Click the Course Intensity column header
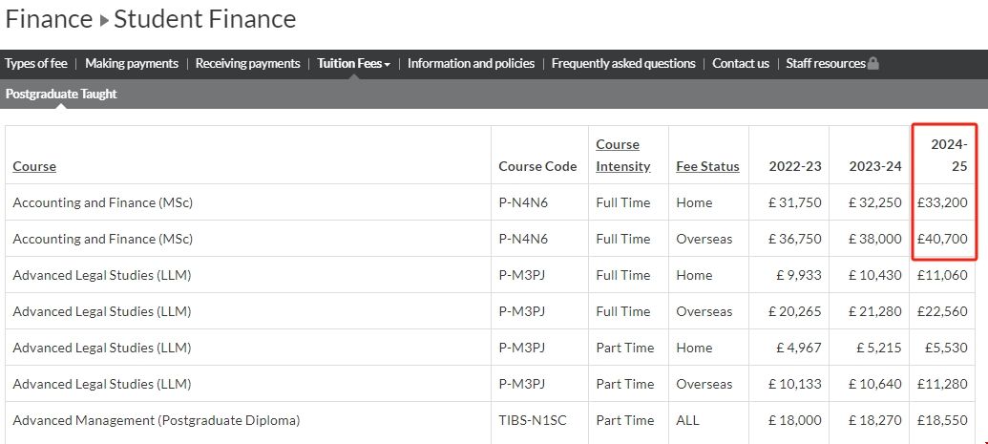 pos(622,156)
